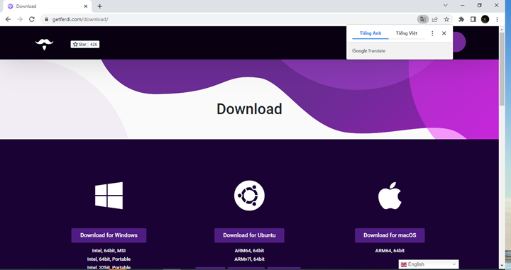Open the Intel, 64bit, Portable link
Viewport: 511px width, 270px height.
point(109,259)
